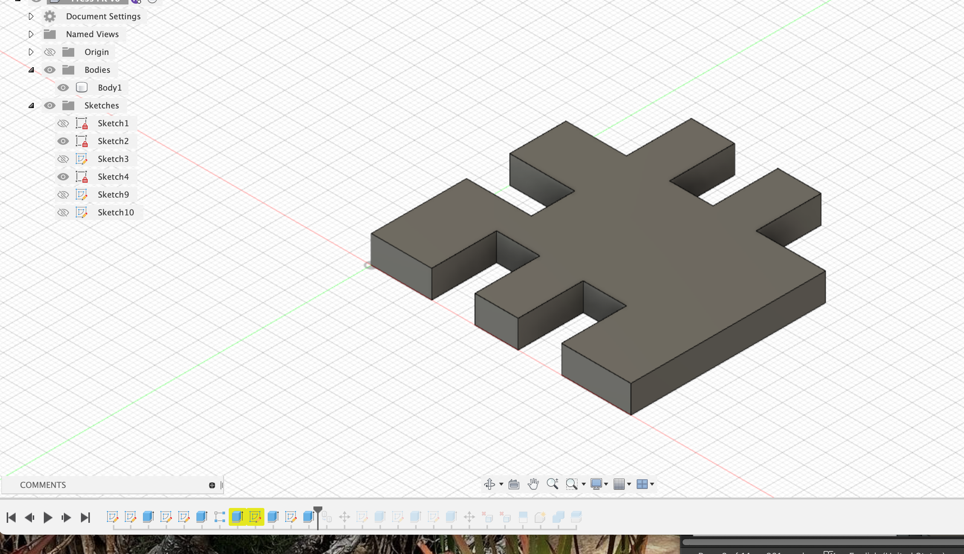The image size is (964, 554).
Task: Hide Sketch2 via its eye icon
Action: coord(63,141)
